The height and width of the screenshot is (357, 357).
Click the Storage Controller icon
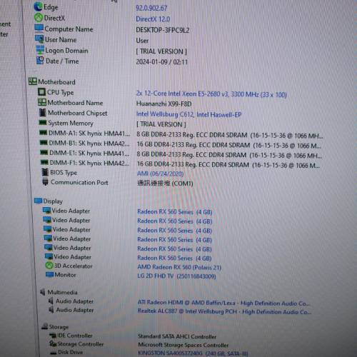(53, 343)
